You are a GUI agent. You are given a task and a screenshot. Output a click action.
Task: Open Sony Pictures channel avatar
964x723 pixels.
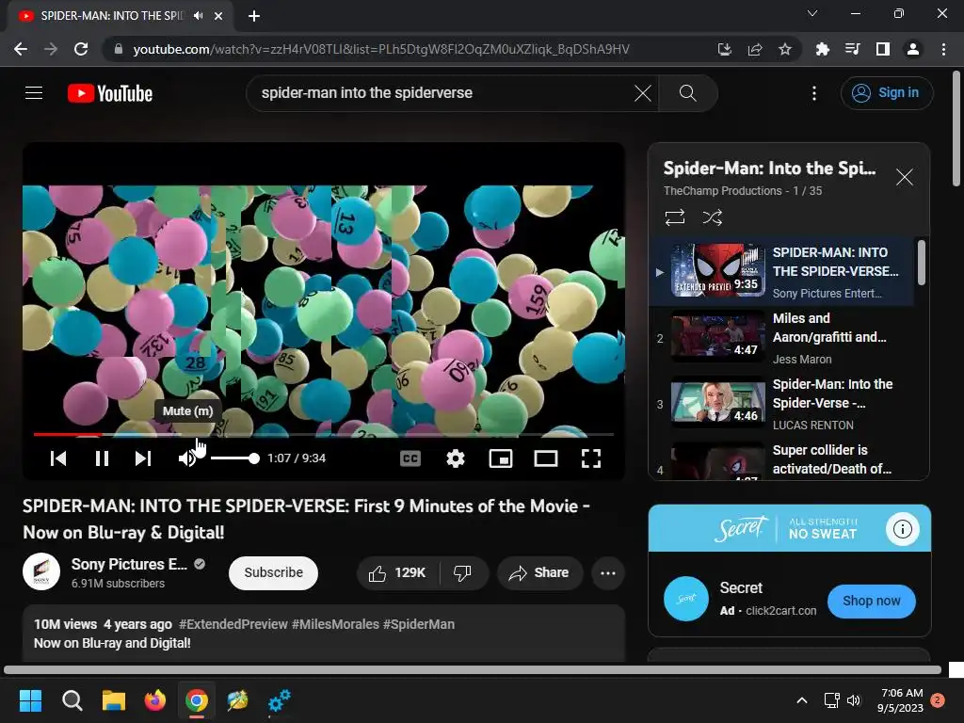point(41,571)
